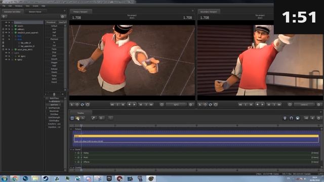Add a new animation set with plus button
Viewport: 324px width, 182px height.
(x=4, y=17)
